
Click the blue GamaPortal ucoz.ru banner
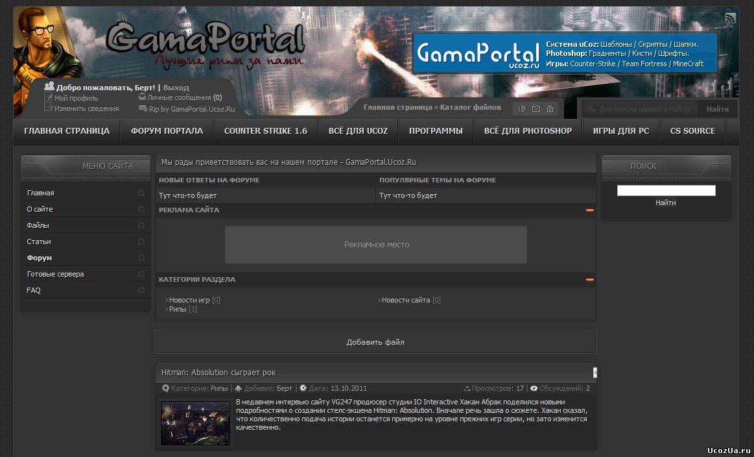click(565, 53)
